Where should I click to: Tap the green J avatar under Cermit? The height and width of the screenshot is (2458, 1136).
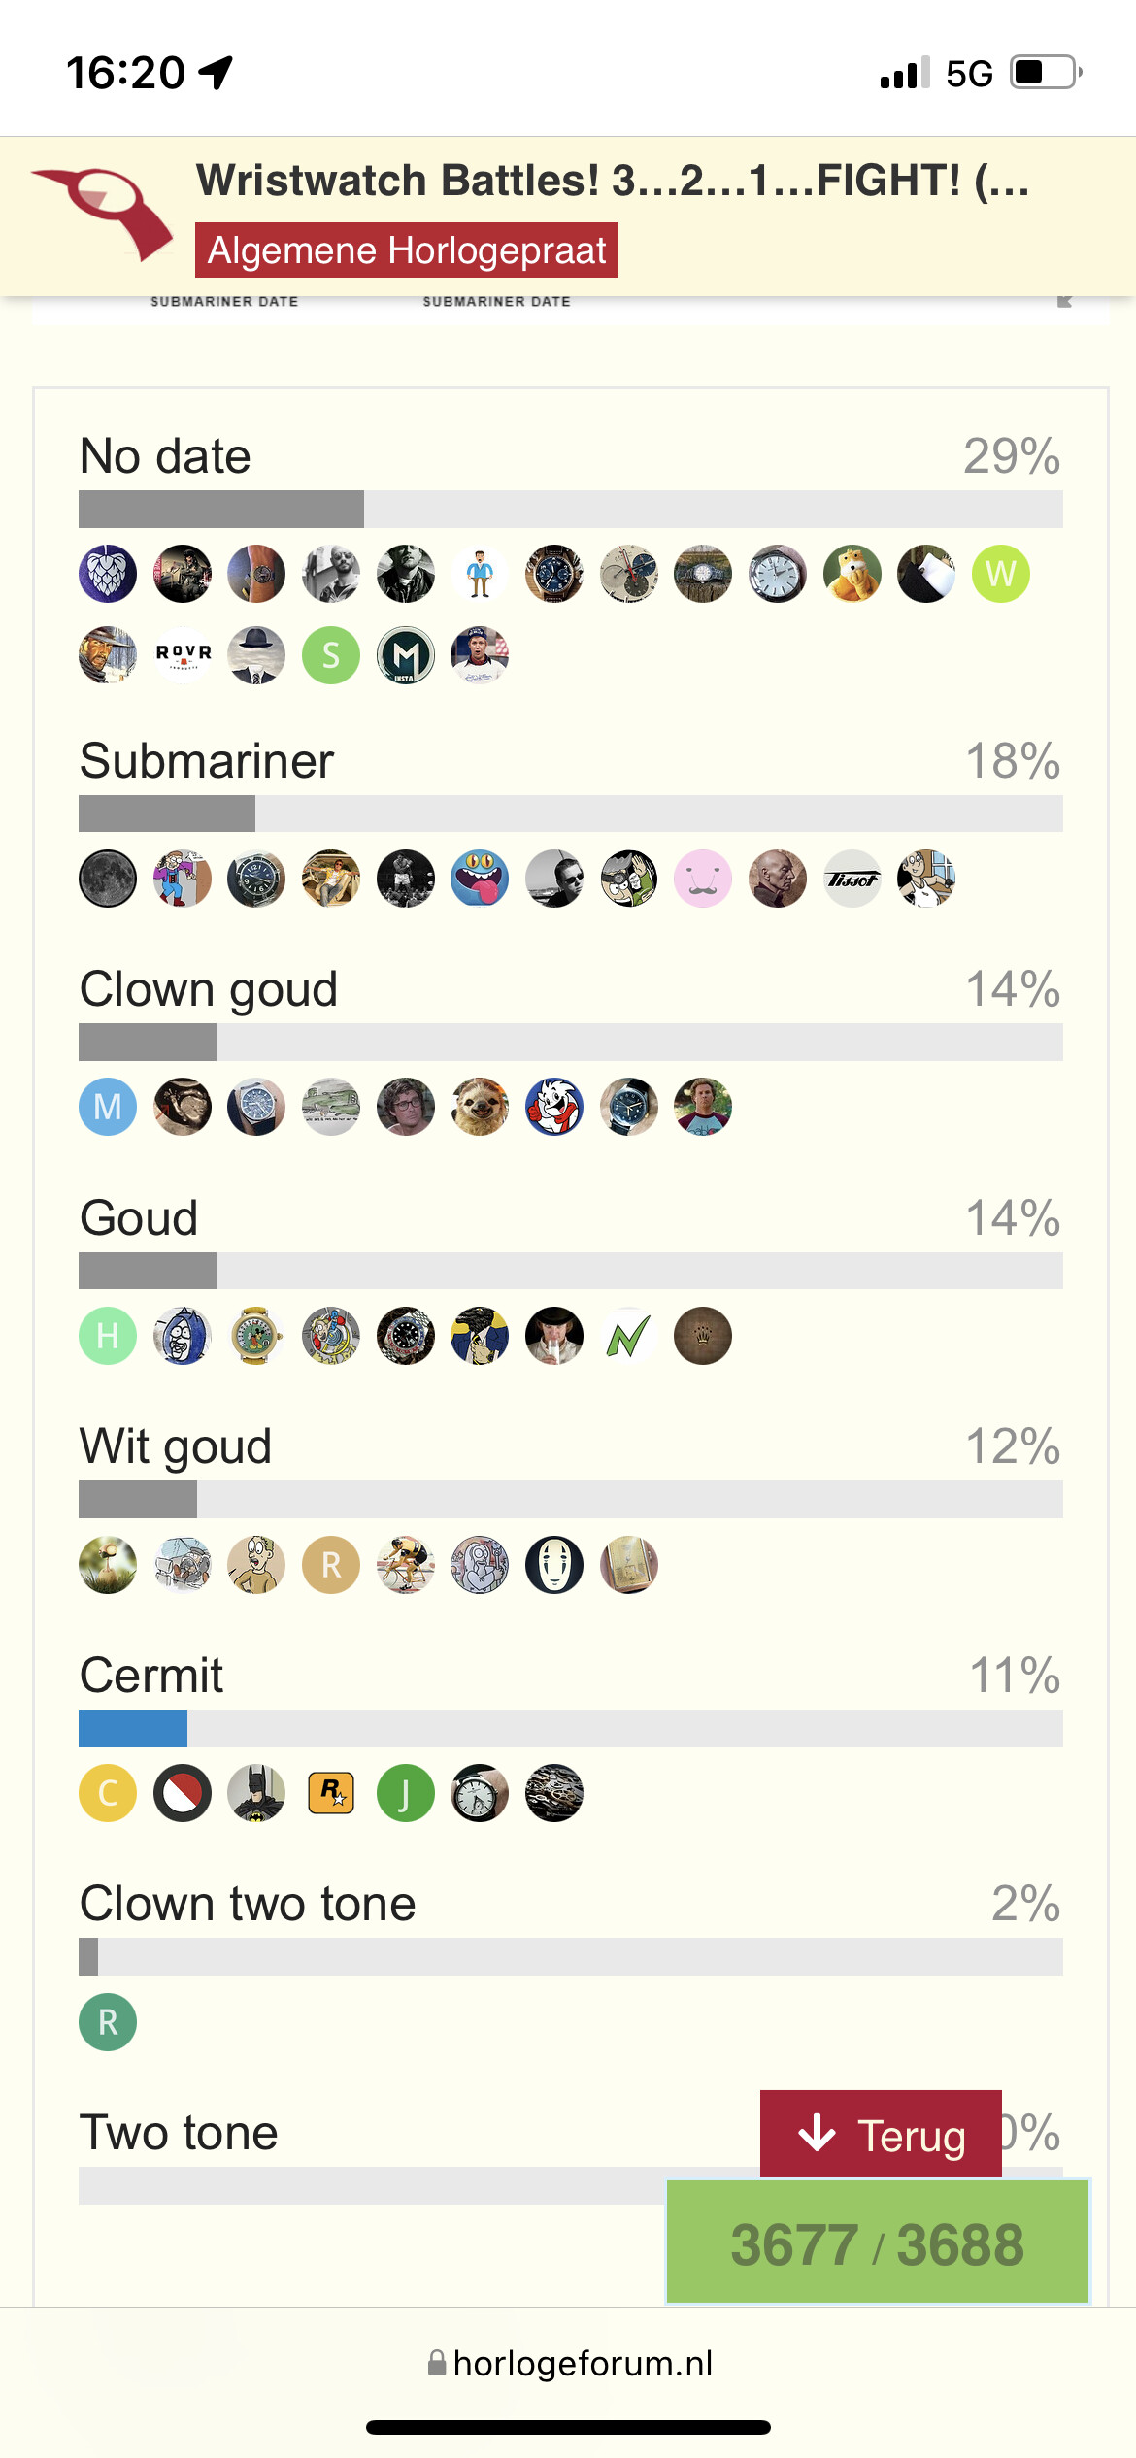point(406,1793)
